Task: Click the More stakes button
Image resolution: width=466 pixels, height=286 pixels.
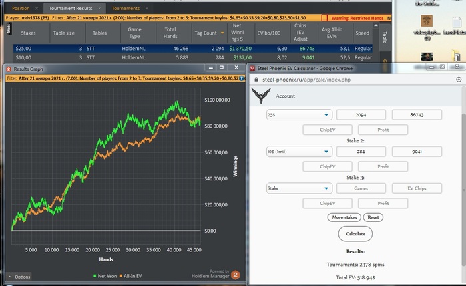Action: tap(344, 217)
